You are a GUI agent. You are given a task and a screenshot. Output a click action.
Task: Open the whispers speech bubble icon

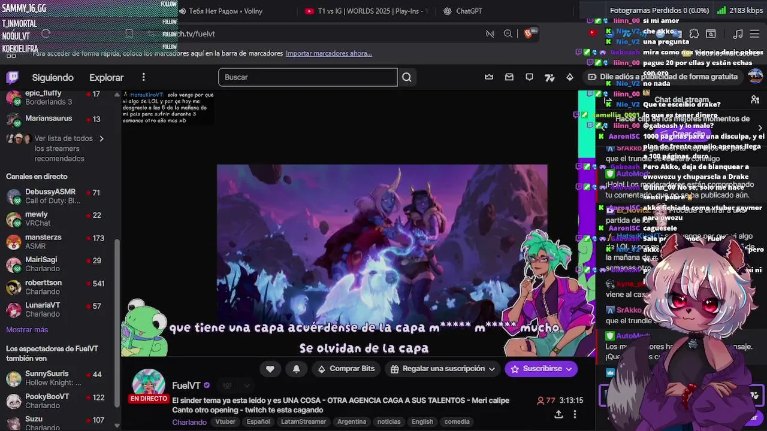coord(530,77)
